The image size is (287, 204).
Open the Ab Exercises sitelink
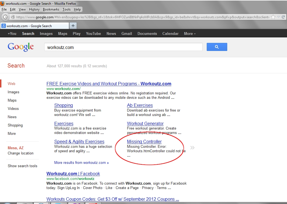(140, 105)
